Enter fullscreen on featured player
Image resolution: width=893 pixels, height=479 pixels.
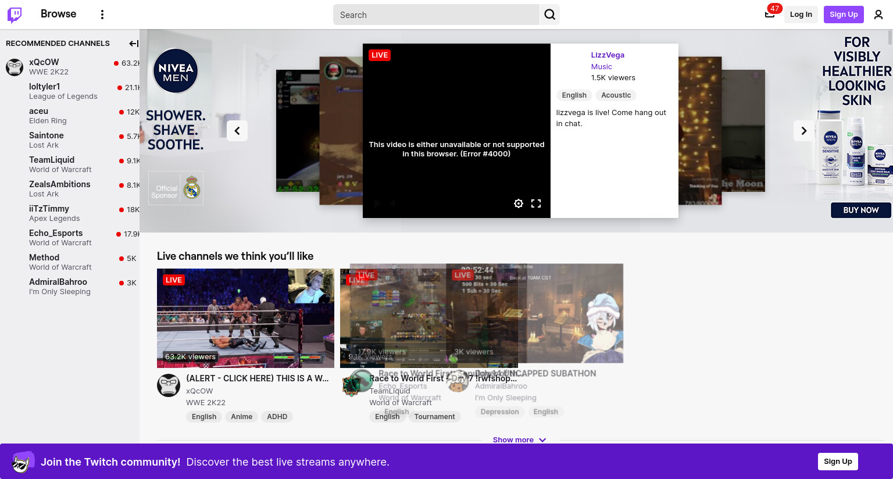536,203
